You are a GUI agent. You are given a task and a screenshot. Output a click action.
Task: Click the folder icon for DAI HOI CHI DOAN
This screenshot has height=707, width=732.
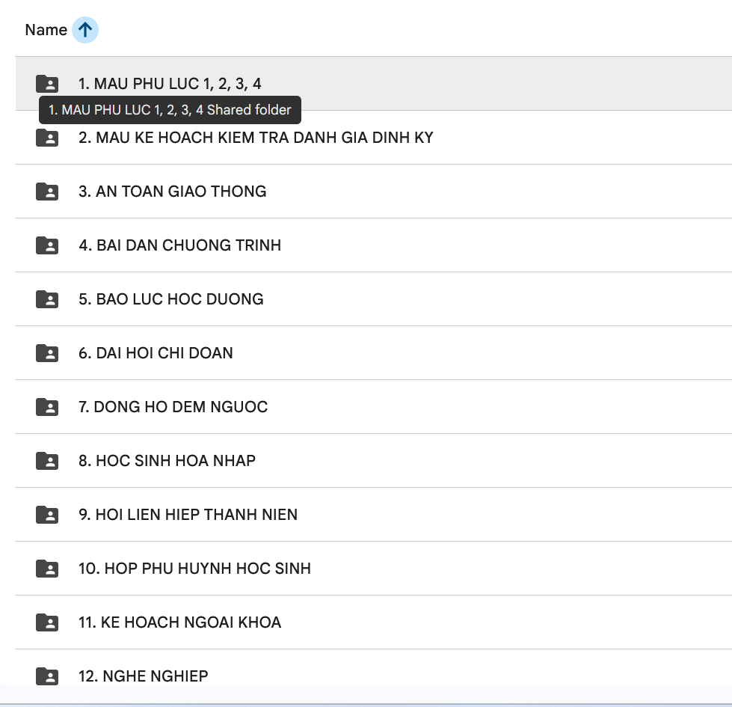[47, 353]
